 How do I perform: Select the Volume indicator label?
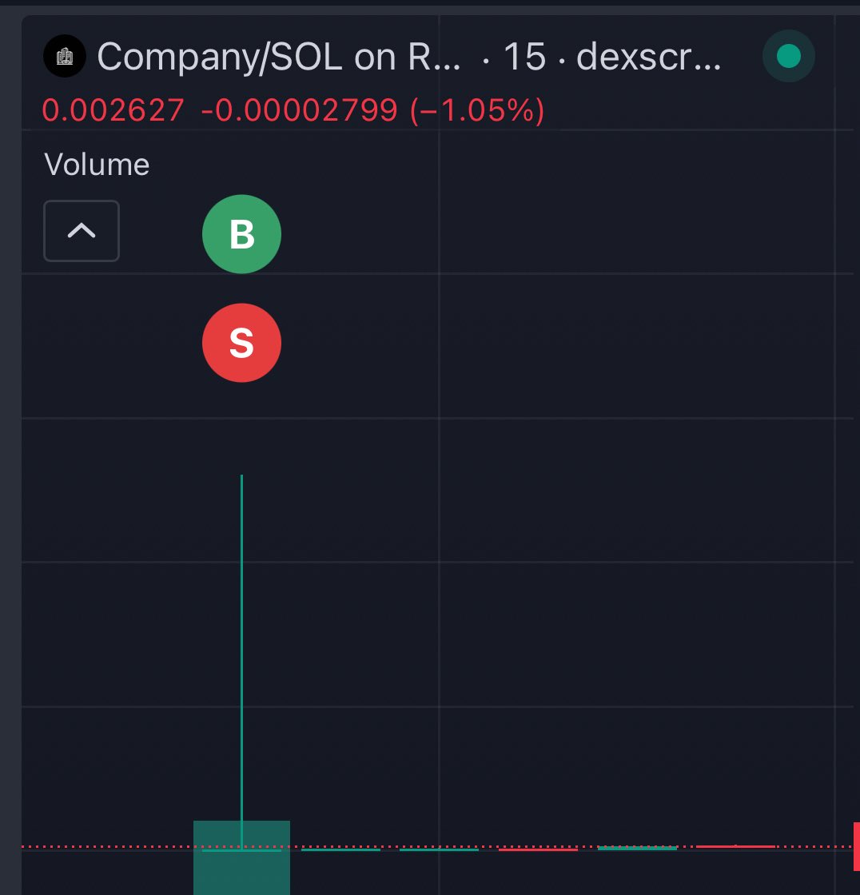pos(97,165)
